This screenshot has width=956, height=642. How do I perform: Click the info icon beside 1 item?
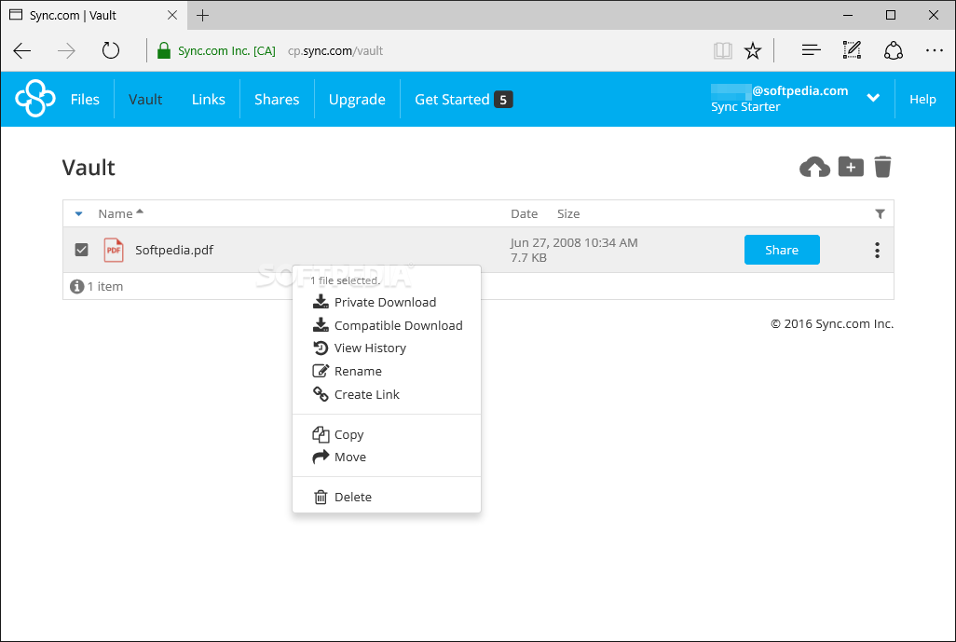pyautogui.click(x=76, y=287)
